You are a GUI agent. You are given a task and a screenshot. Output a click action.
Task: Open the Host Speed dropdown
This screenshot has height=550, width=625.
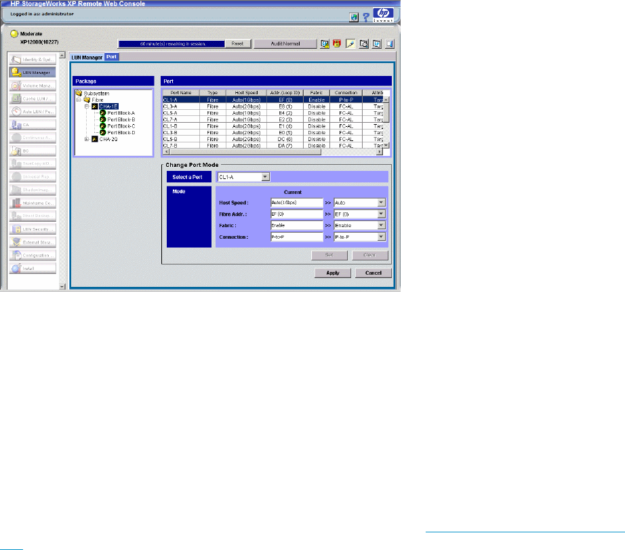point(381,203)
